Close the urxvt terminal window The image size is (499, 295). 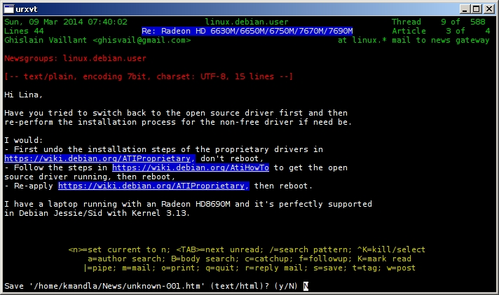click(x=488, y=8)
